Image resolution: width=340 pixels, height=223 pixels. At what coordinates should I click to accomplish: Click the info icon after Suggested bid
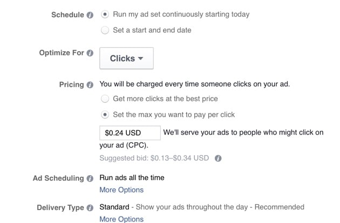click(x=217, y=159)
